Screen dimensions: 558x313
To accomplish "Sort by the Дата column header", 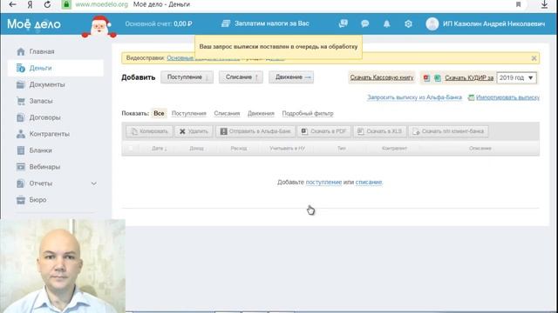I will pyautogui.click(x=159, y=149).
